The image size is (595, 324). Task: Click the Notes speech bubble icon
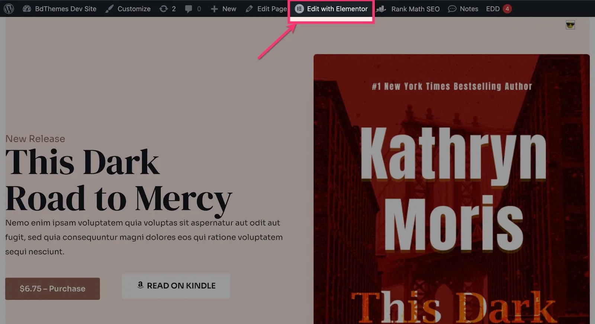click(452, 9)
